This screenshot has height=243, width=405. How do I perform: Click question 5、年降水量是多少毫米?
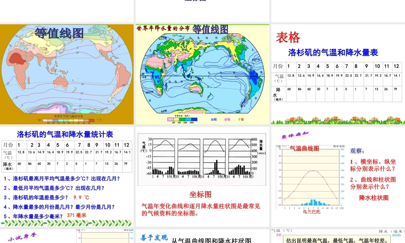pyautogui.click(x=33, y=216)
